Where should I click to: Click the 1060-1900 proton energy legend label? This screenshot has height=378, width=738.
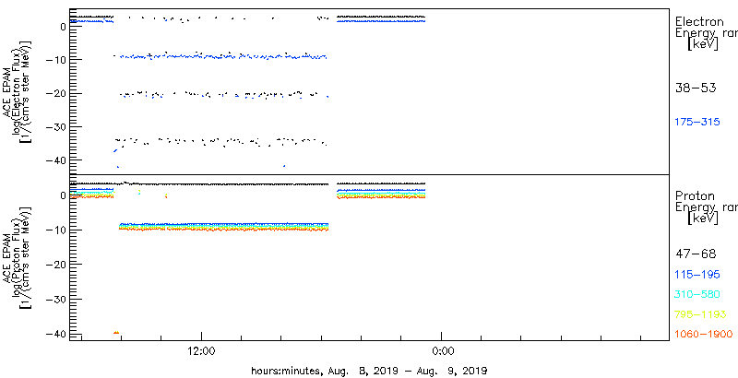pos(704,335)
